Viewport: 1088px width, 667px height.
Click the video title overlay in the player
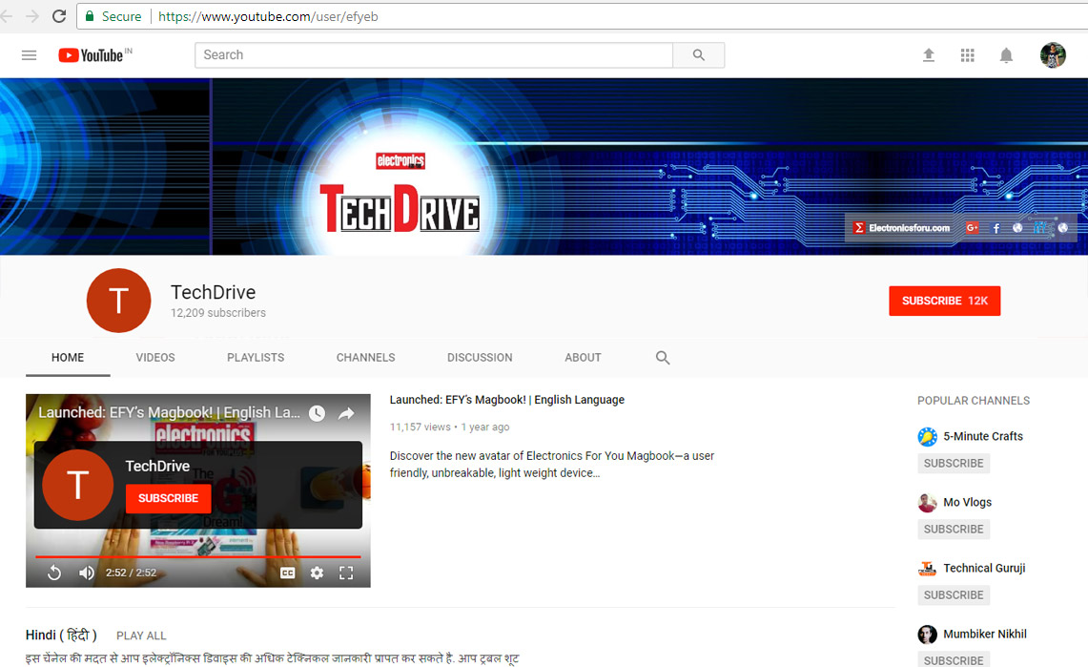point(169,412)
